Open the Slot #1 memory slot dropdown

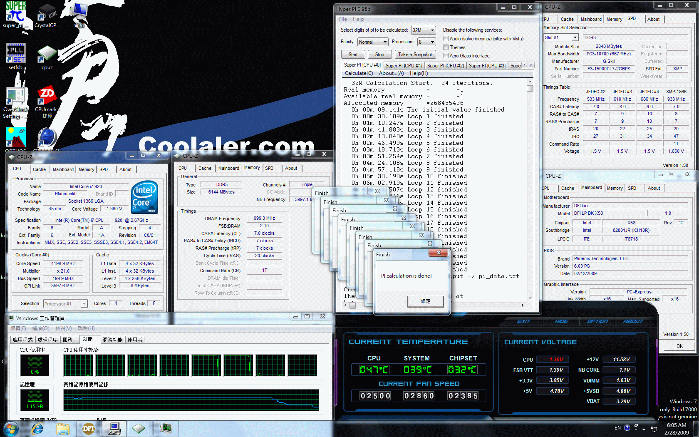click(x=561, y=37)
